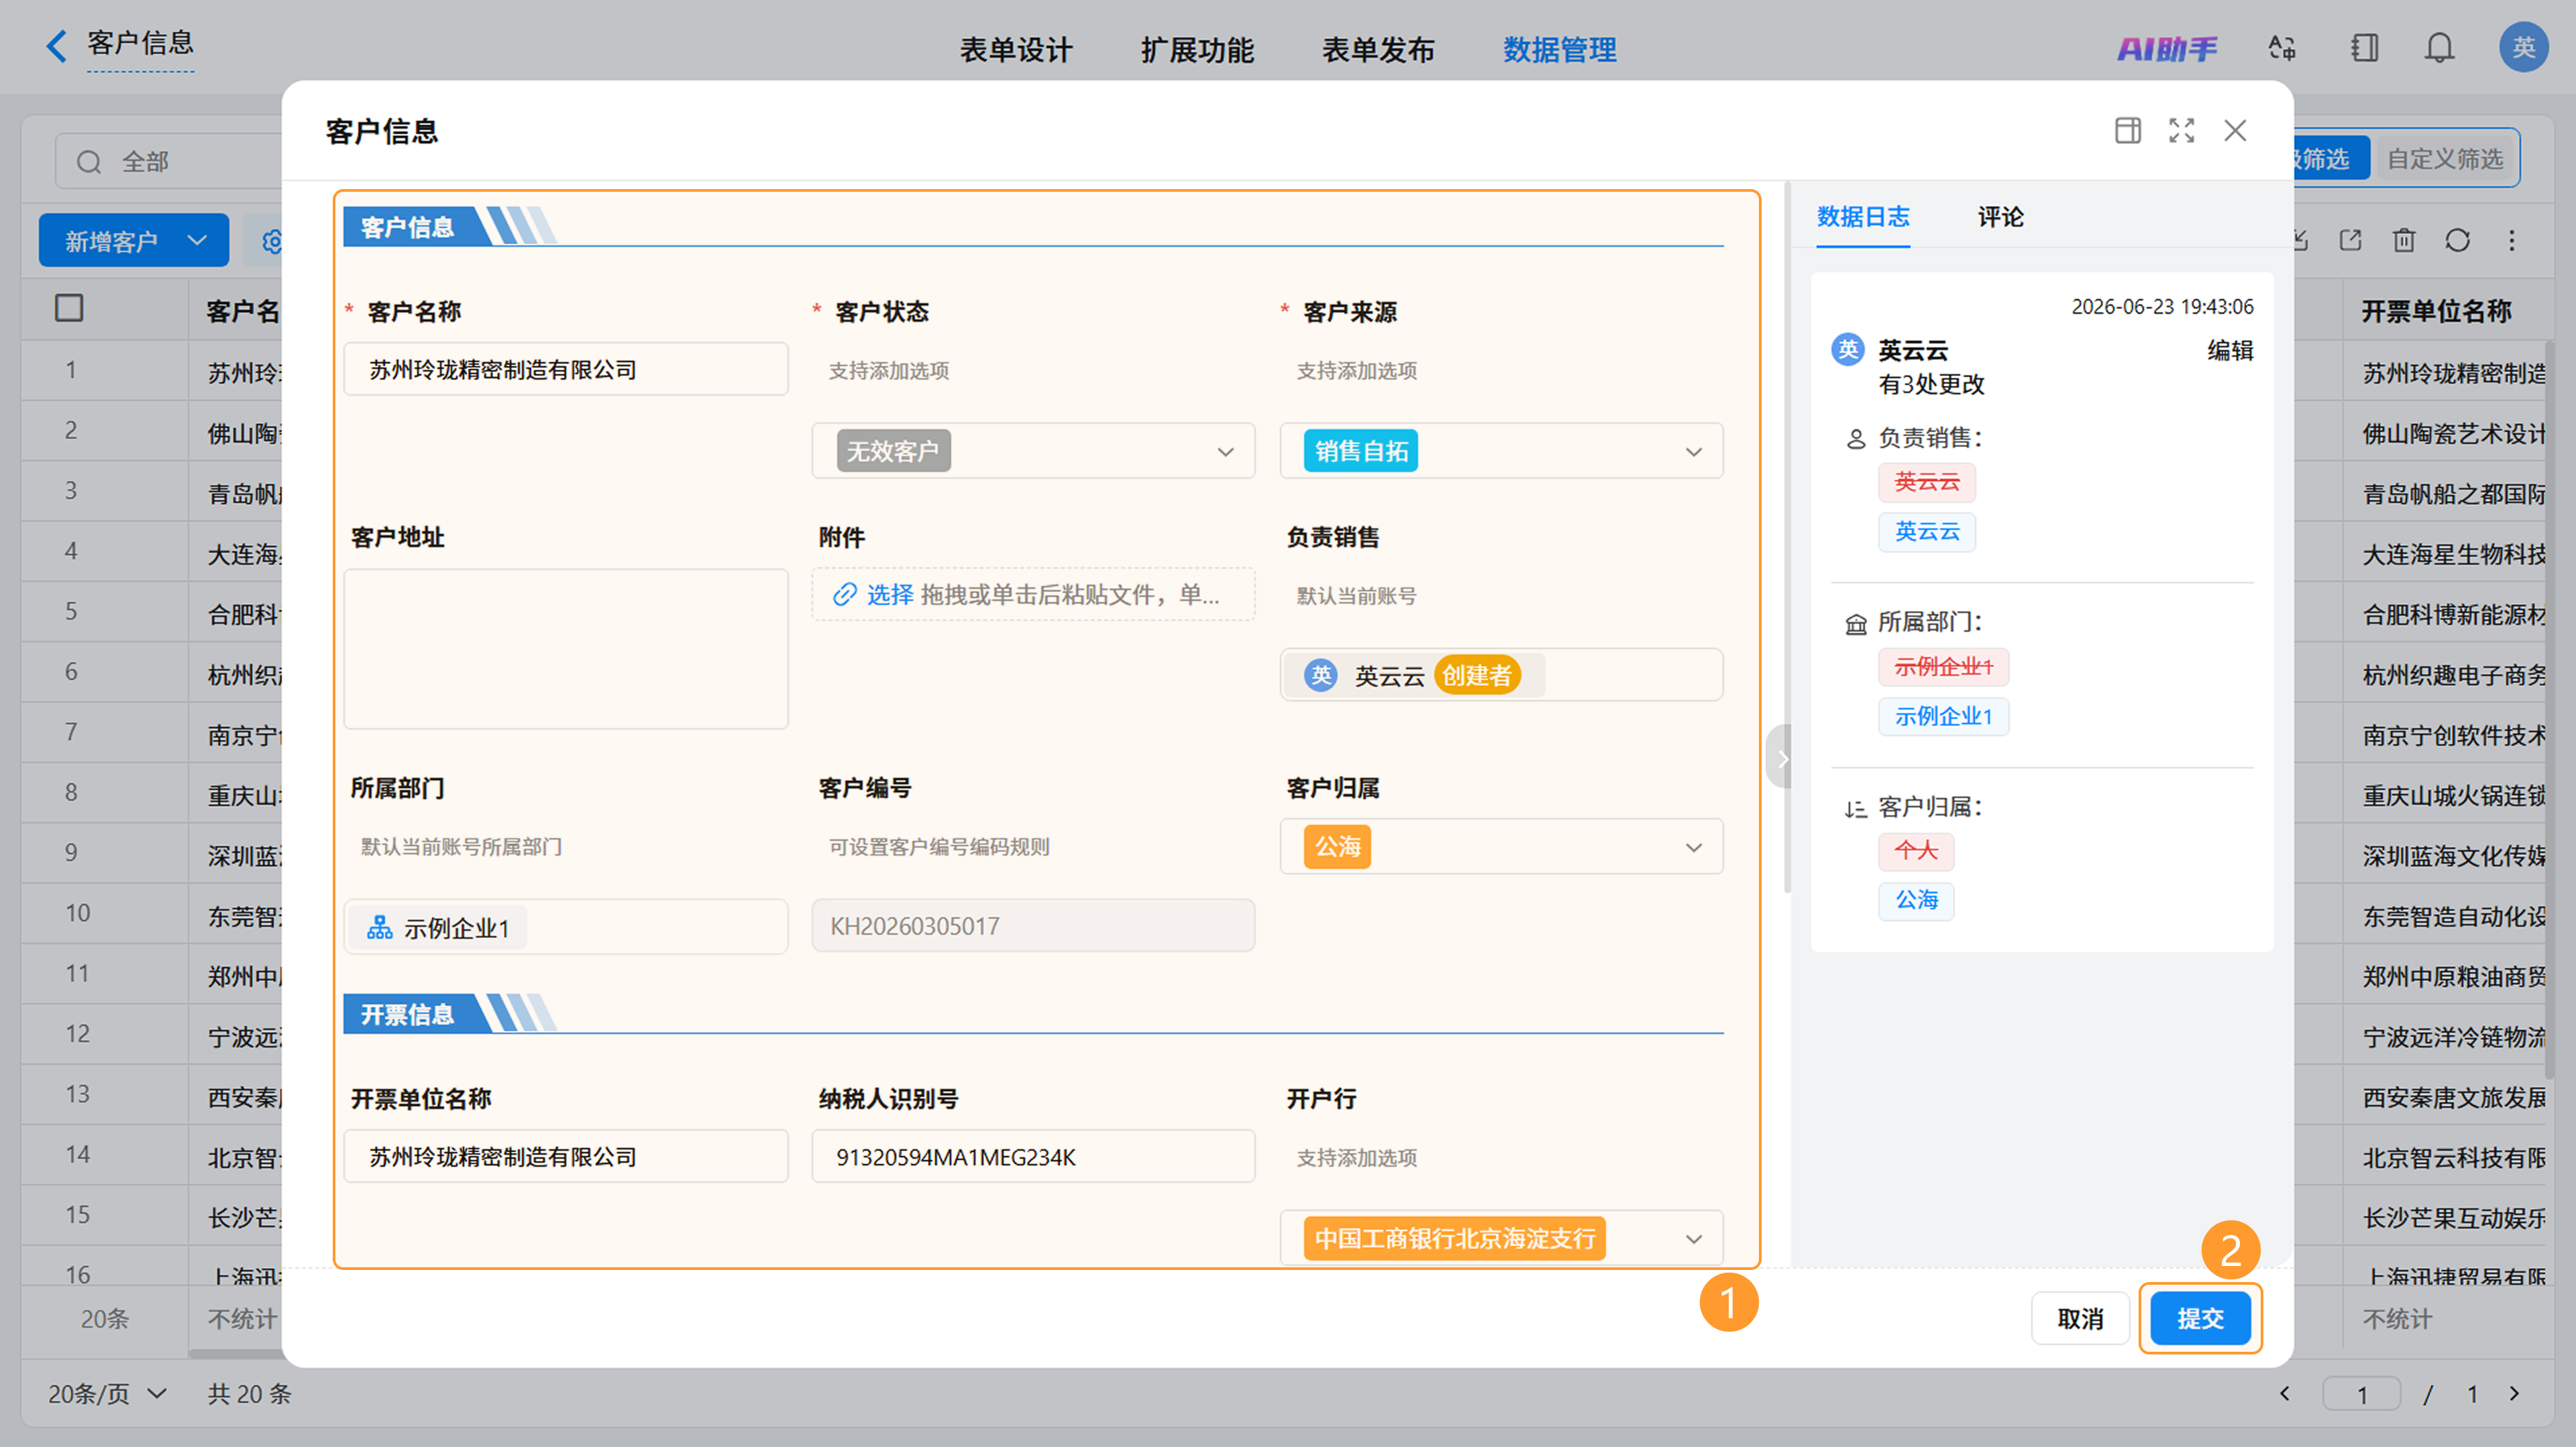Click the 纳税人识别号 input field

(x=1033, y=1156)
